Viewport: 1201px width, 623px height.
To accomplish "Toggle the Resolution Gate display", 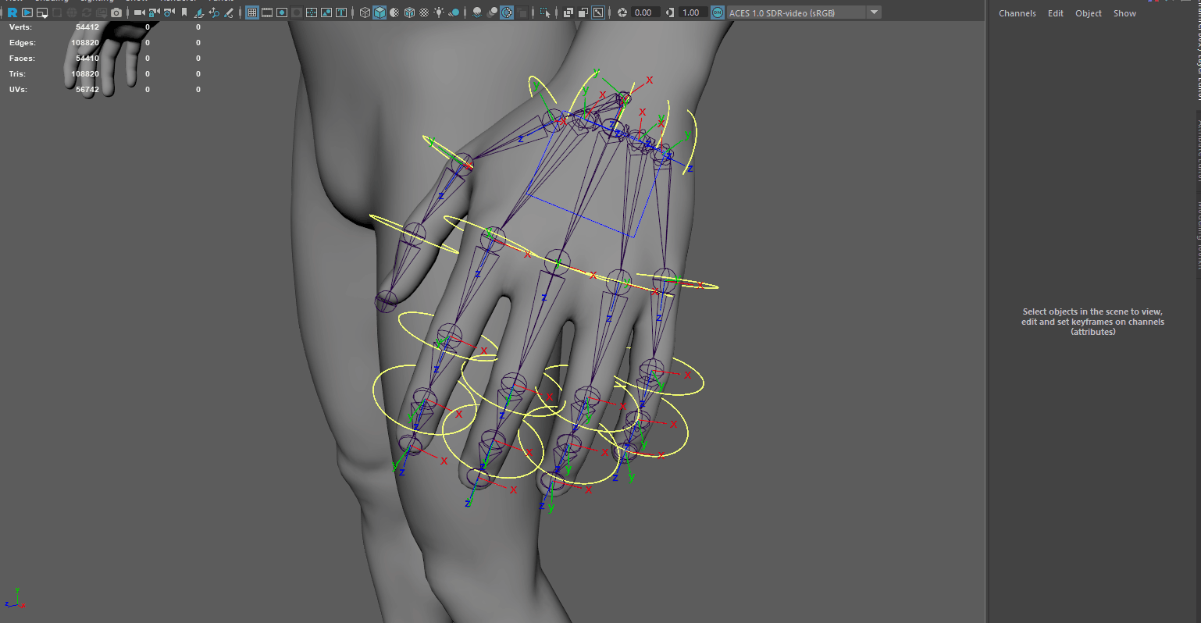I will 282,12.
